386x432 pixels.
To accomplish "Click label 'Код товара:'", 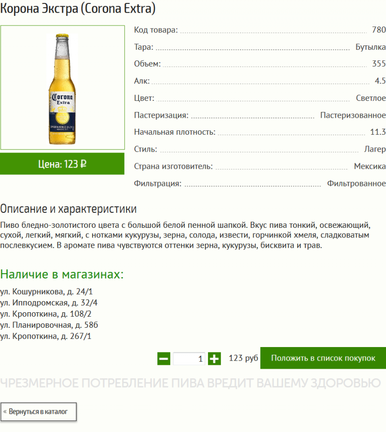I will pyautogui.click(x=156, y=30).
